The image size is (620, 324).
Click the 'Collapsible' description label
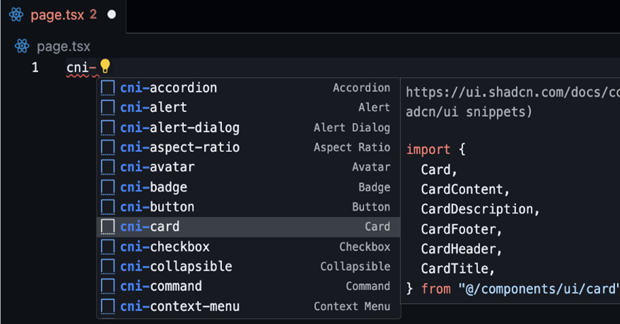[355, 266]
